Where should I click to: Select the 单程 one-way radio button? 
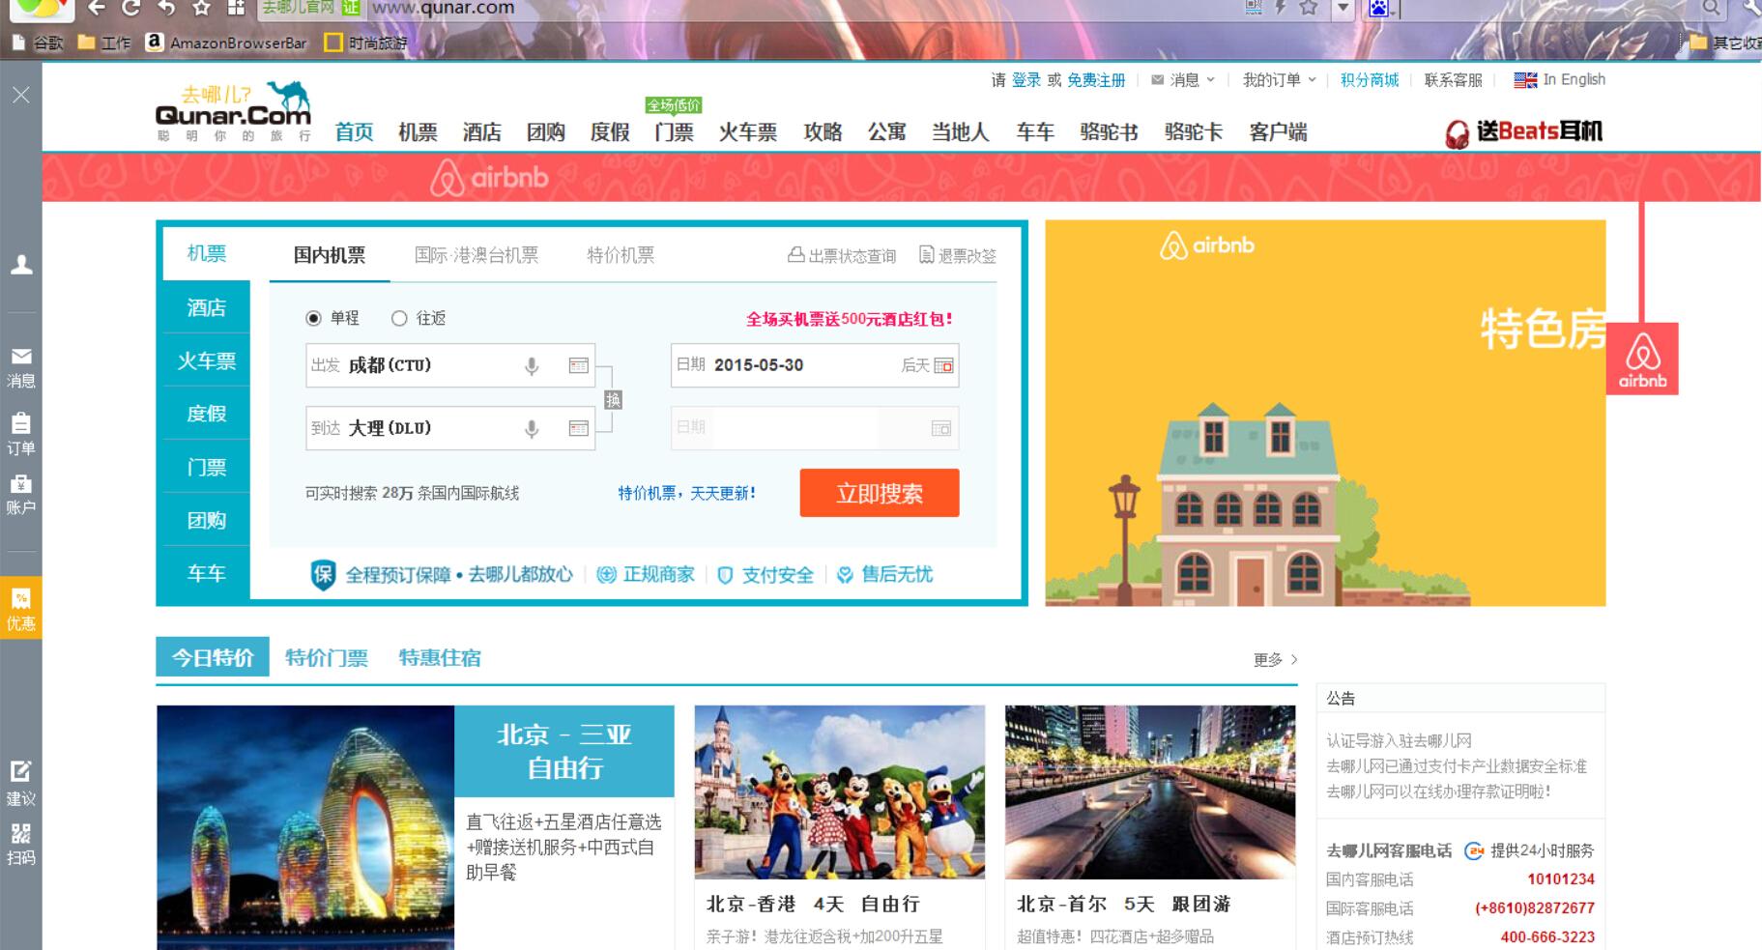tap(313, 317)
